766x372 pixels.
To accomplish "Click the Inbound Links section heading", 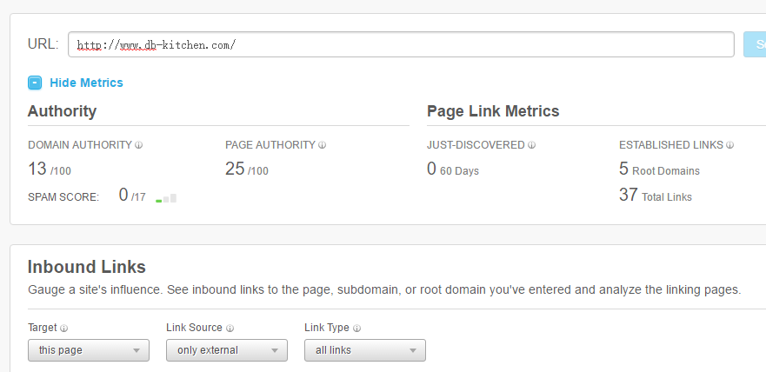I will coord(87,267).
